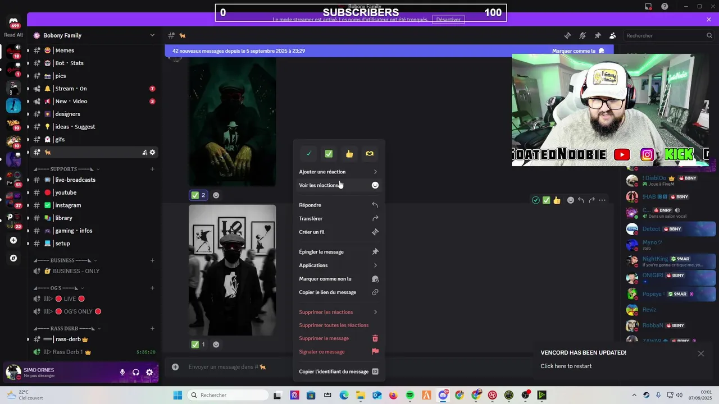Add a channel to BUSINESS category
Screen dimensions: 719x404
[152, 260]
